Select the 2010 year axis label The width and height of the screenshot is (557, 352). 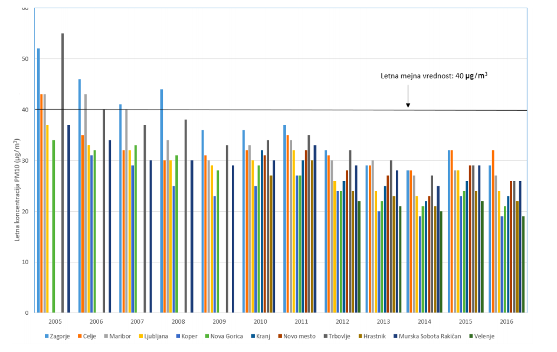tap(260, 321)
